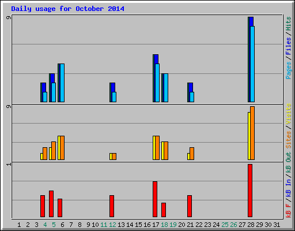Image resolution: width=295 pixels, height=231 pixels.
Task: Click the red kB bar for day 4
Action: 43,206
